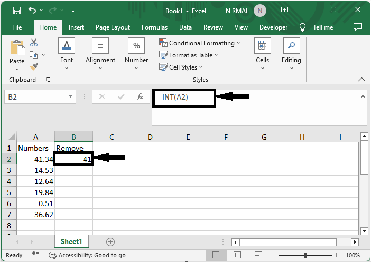Select column C header
Image resolution: width=371 pixels, height=262 pixels.
click(112, 137)
